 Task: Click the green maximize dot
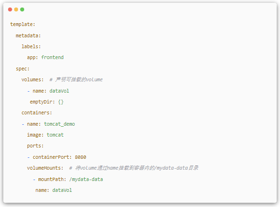click(22, 9)
